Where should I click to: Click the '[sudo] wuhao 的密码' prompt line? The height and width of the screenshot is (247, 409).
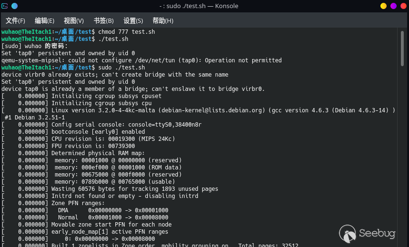point(35,46)
